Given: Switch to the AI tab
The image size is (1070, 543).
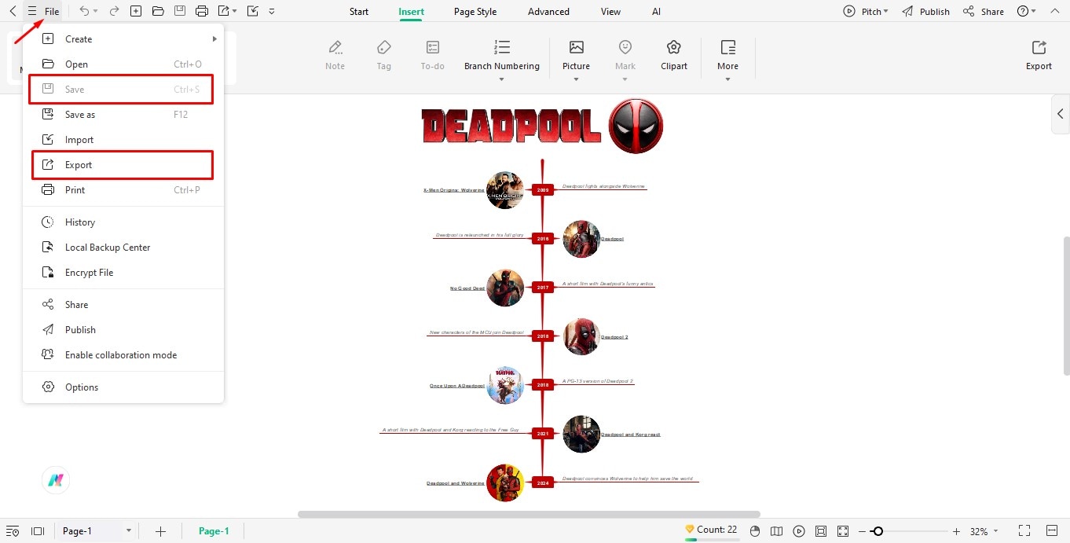Looking at the screenshot, I should 656,12.
